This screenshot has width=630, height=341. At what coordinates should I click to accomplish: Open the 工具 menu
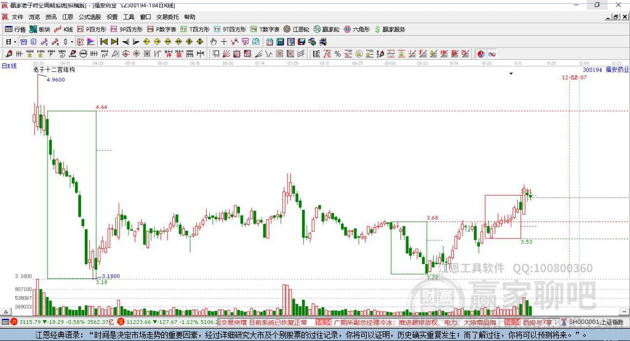[129, 17]
